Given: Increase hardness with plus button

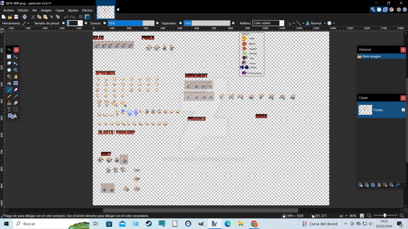Looking at the screenshot, I should pos(157,23).
